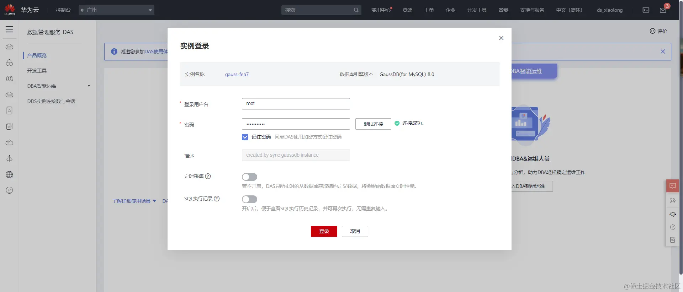Click the first cloud service sidebar icon
The image size is (683, 292).
click(10, 47)
